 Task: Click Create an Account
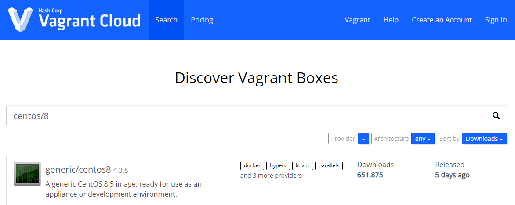tap(442, 20)
